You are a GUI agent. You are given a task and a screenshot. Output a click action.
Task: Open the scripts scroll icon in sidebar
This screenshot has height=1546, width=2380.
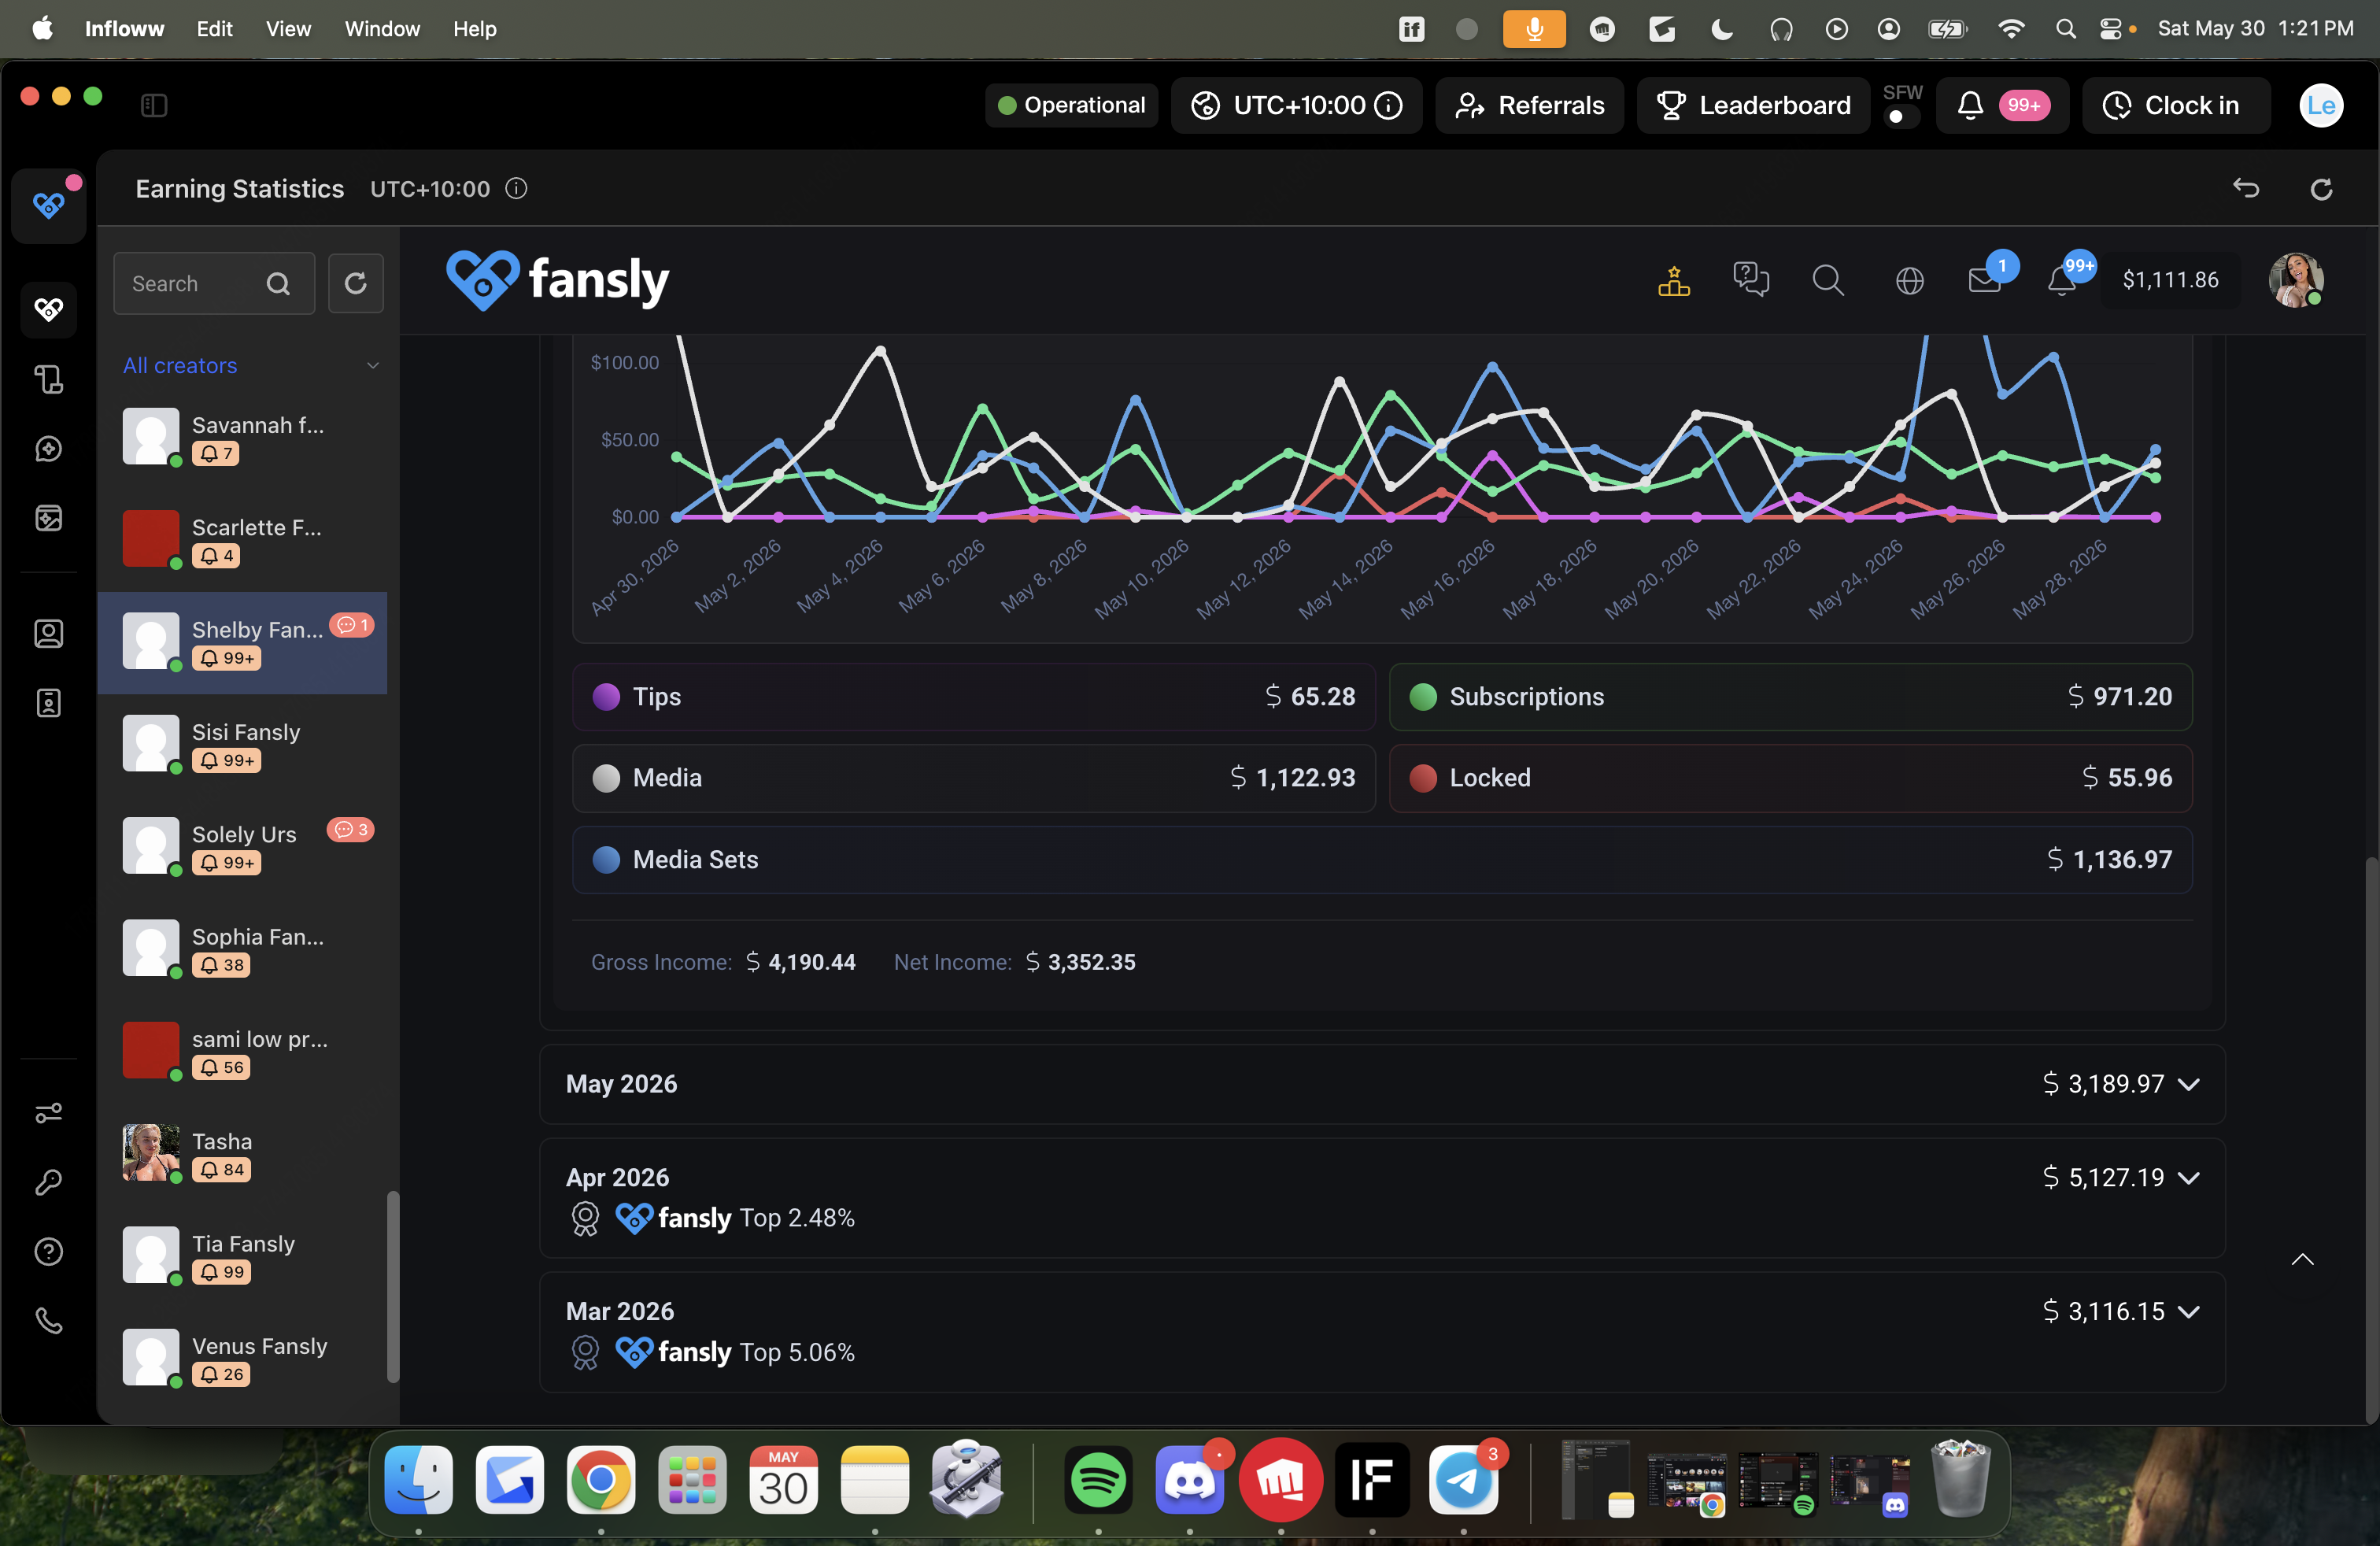tap(49, 379)
